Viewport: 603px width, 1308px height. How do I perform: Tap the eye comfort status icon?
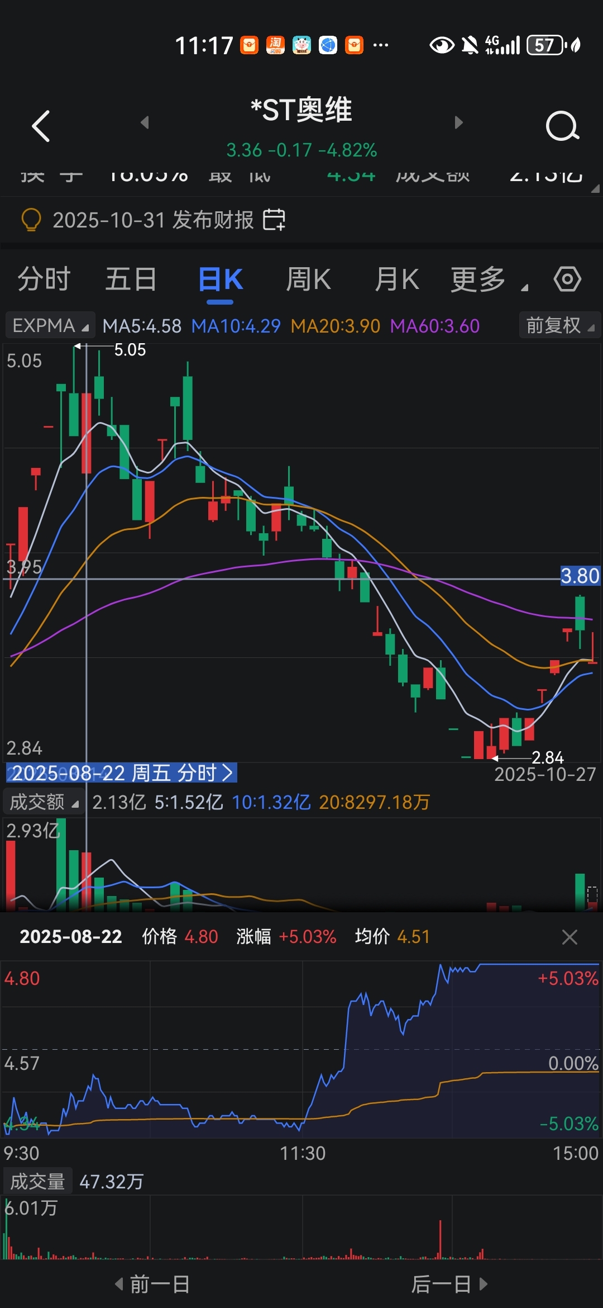442,45
